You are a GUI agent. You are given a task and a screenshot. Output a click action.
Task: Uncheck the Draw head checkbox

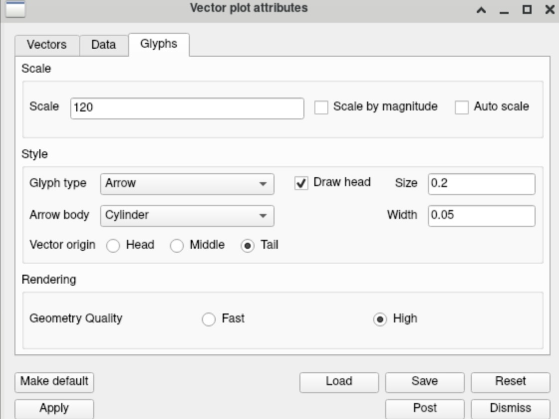tap(301, 183)
